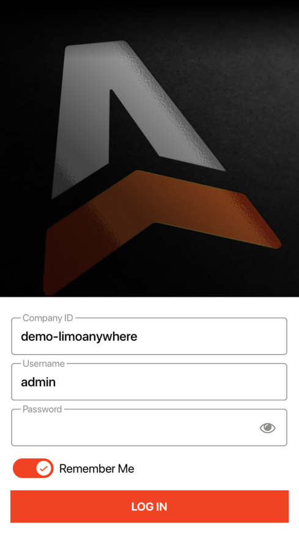Click the orange track of Remember Me switch
Image resolution: width=299 pixels, height=536 pixels.
point(23,468)
